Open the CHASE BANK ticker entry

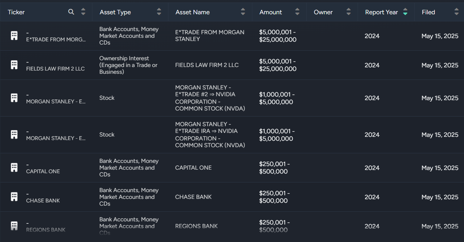tap(43, 200)
